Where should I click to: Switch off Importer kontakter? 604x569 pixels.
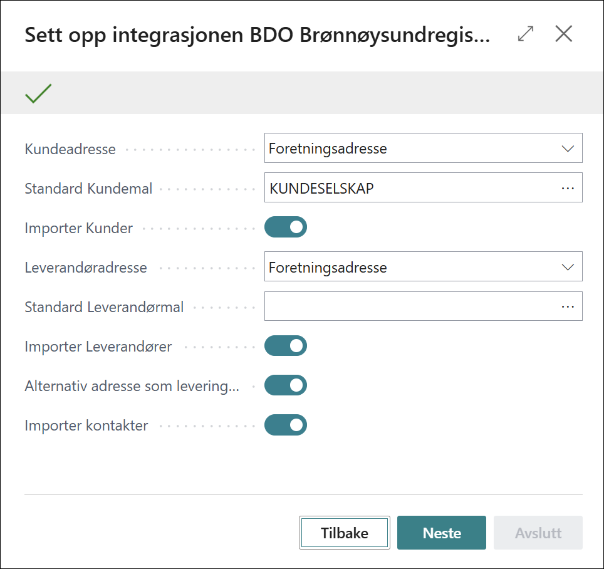[x=286, y=426]
